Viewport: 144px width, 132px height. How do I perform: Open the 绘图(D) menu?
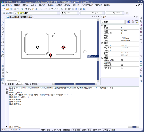(59, 5)
